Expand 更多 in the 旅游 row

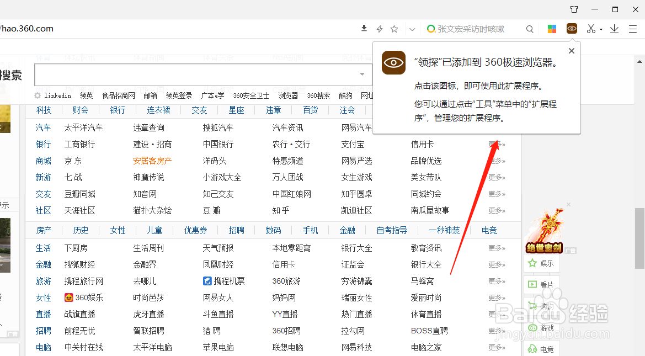point(497,281)
